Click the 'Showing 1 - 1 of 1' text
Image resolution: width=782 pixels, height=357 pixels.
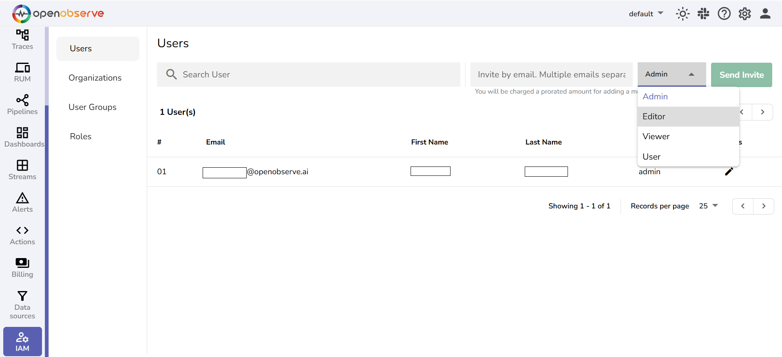pyautogui.click(x=579, y=206)
